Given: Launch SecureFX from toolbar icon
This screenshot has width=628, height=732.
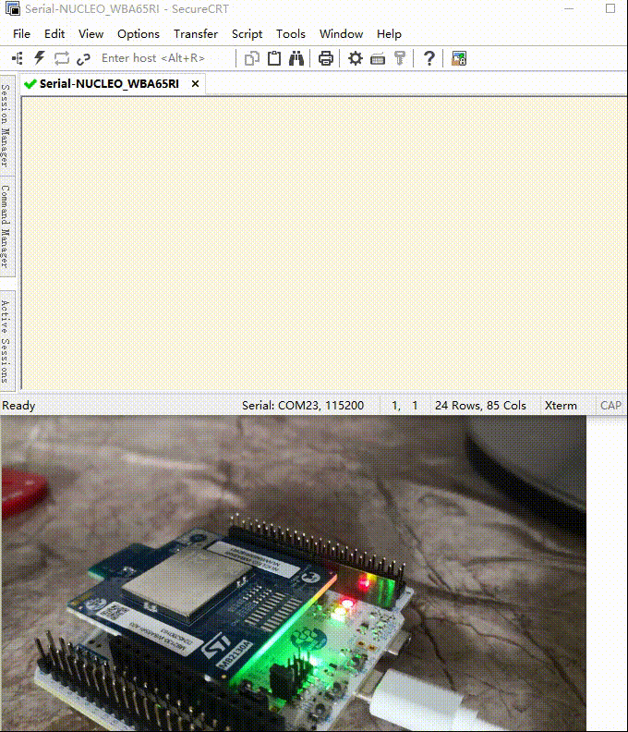Looking at the screenshot, I should coord(459,58).
